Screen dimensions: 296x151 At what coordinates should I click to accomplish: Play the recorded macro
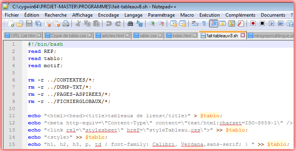click(x=271, y=23)
